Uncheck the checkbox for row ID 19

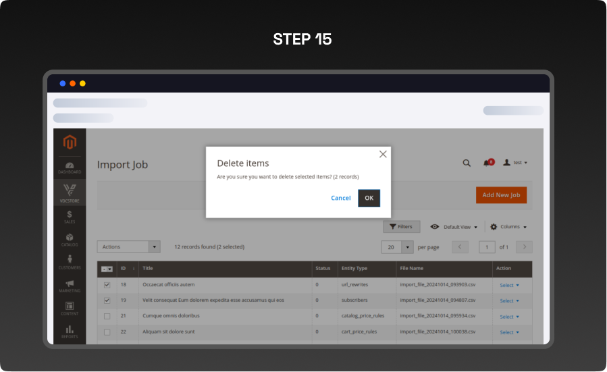click(107, 300)
